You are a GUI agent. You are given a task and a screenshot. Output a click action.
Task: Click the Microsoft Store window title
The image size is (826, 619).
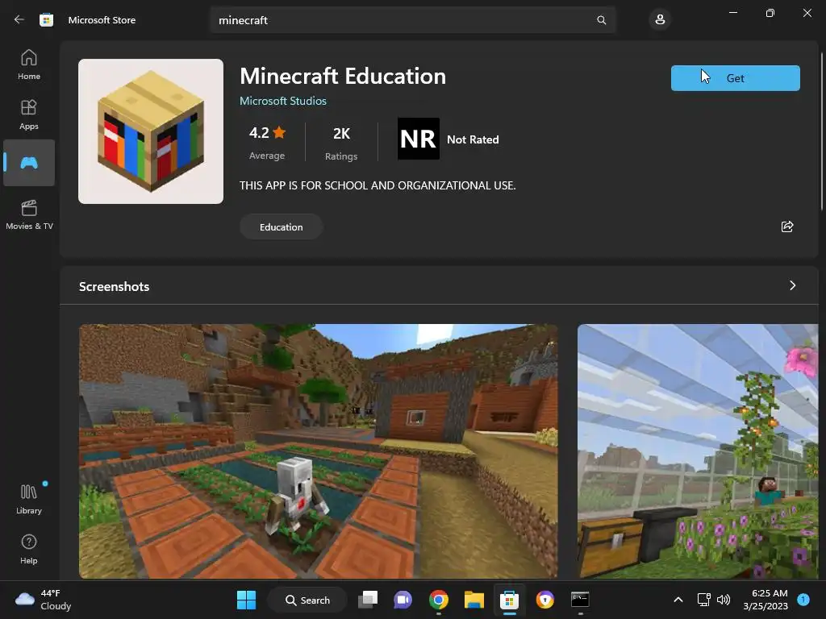pos(102,20)
